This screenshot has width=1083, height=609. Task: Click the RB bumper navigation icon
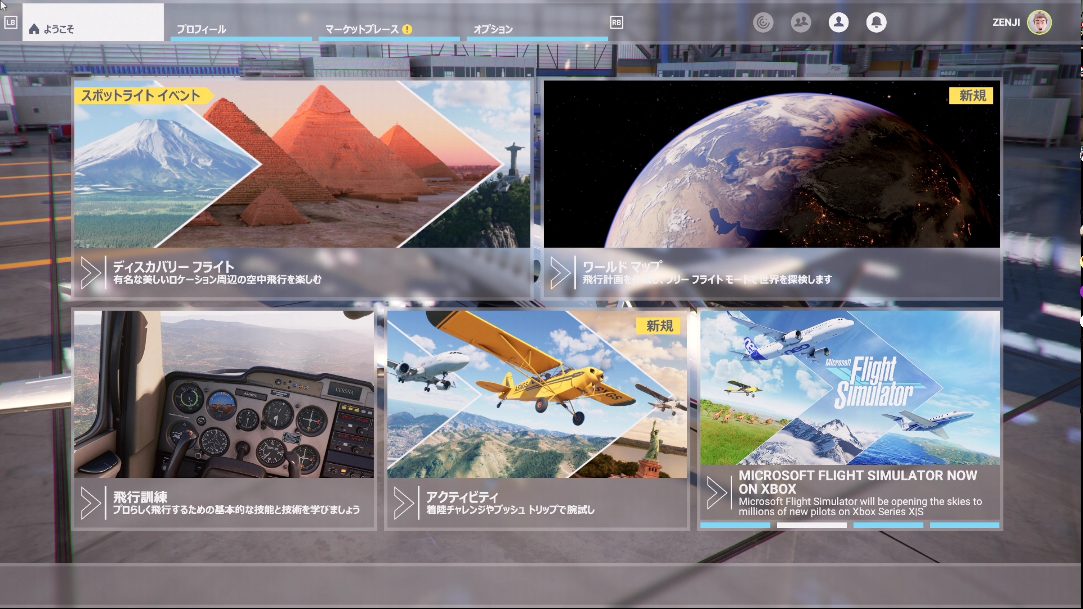pos(616,22)
